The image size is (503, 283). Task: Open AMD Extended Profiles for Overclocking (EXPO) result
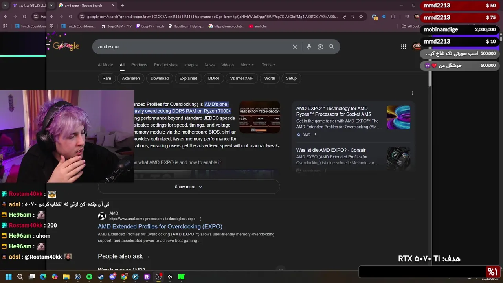(160, 226)
